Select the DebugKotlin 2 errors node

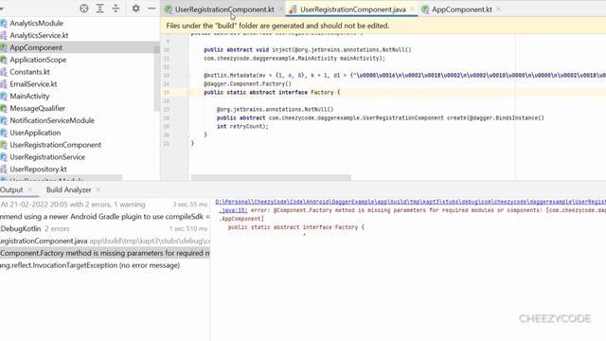pos(105,228)
